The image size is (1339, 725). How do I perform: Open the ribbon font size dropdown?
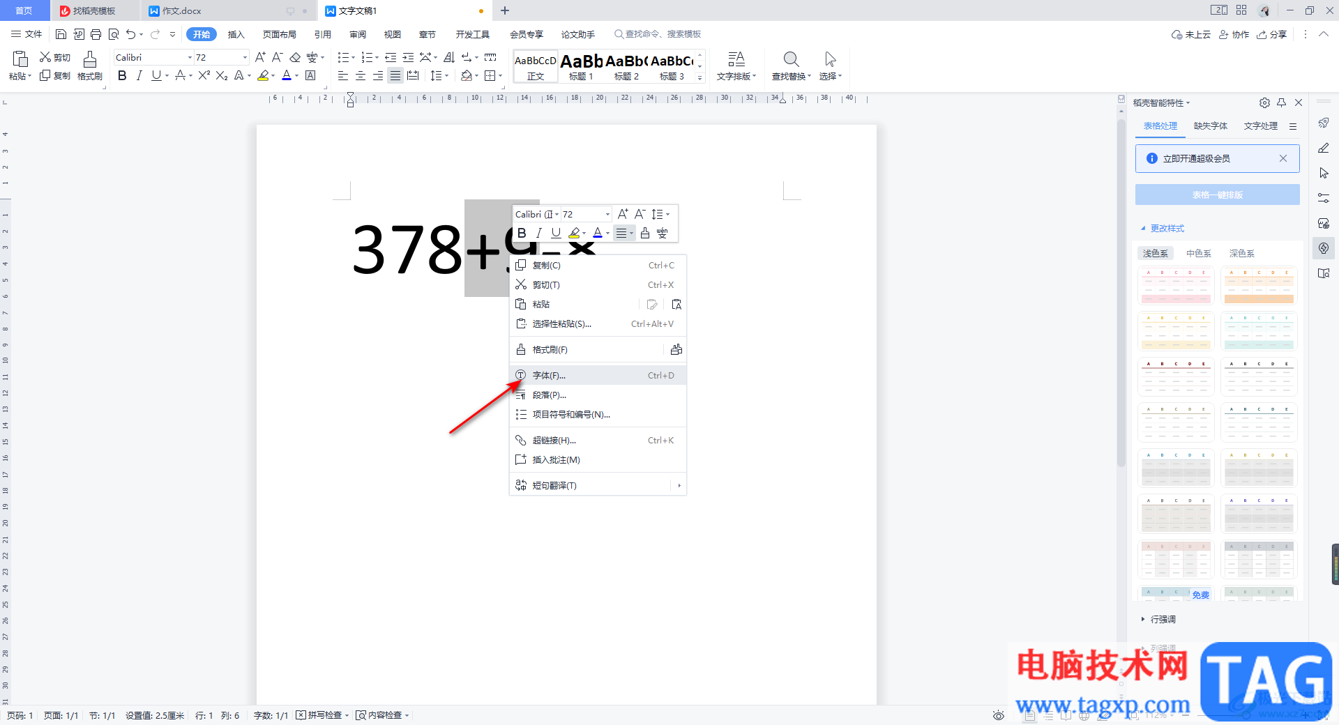(x=245, y=57)
